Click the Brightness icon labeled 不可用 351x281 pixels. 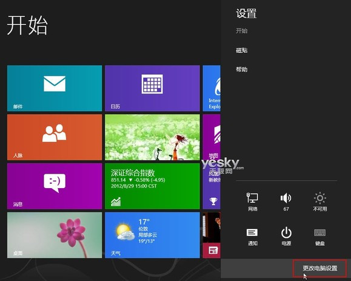(320, 201)
